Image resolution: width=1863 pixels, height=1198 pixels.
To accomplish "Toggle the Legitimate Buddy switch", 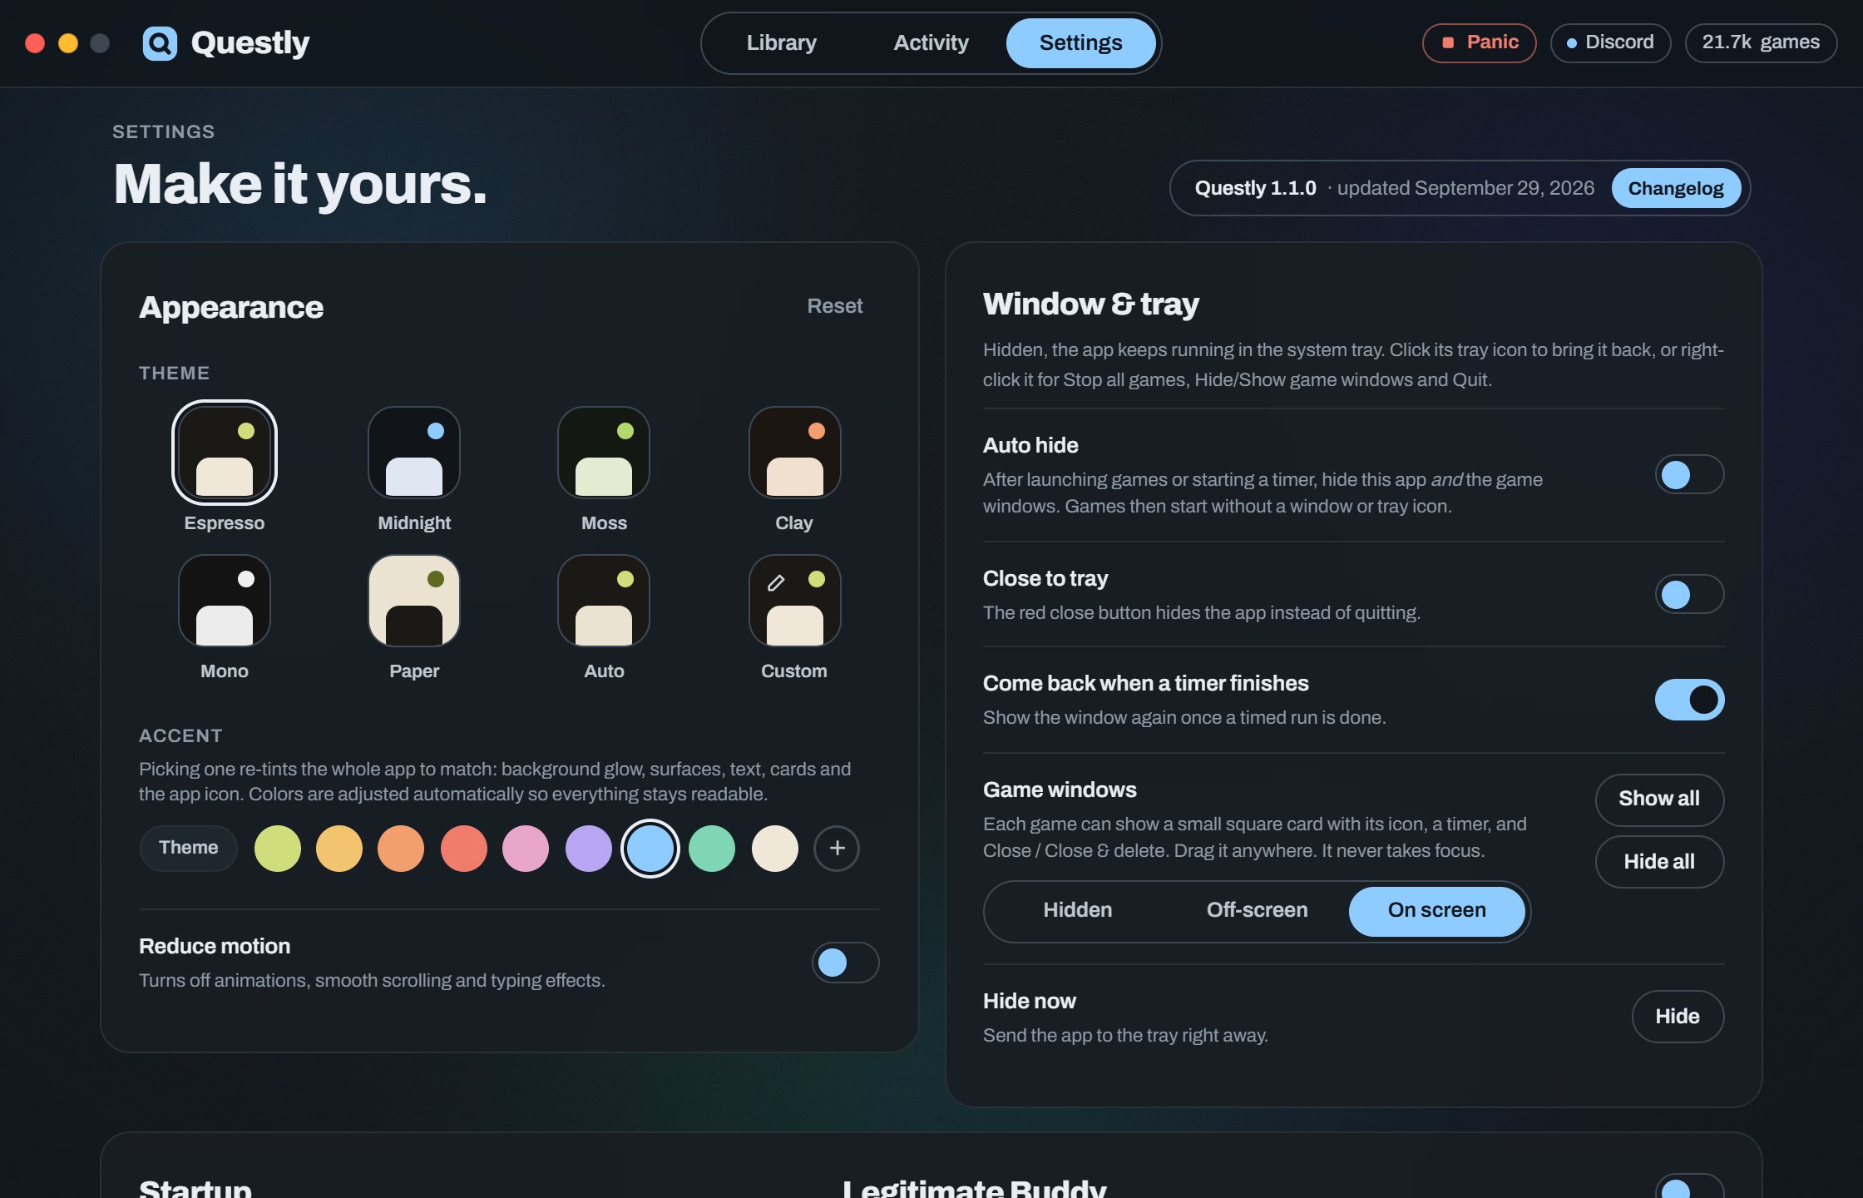I will click(x=1689, y=1187).
